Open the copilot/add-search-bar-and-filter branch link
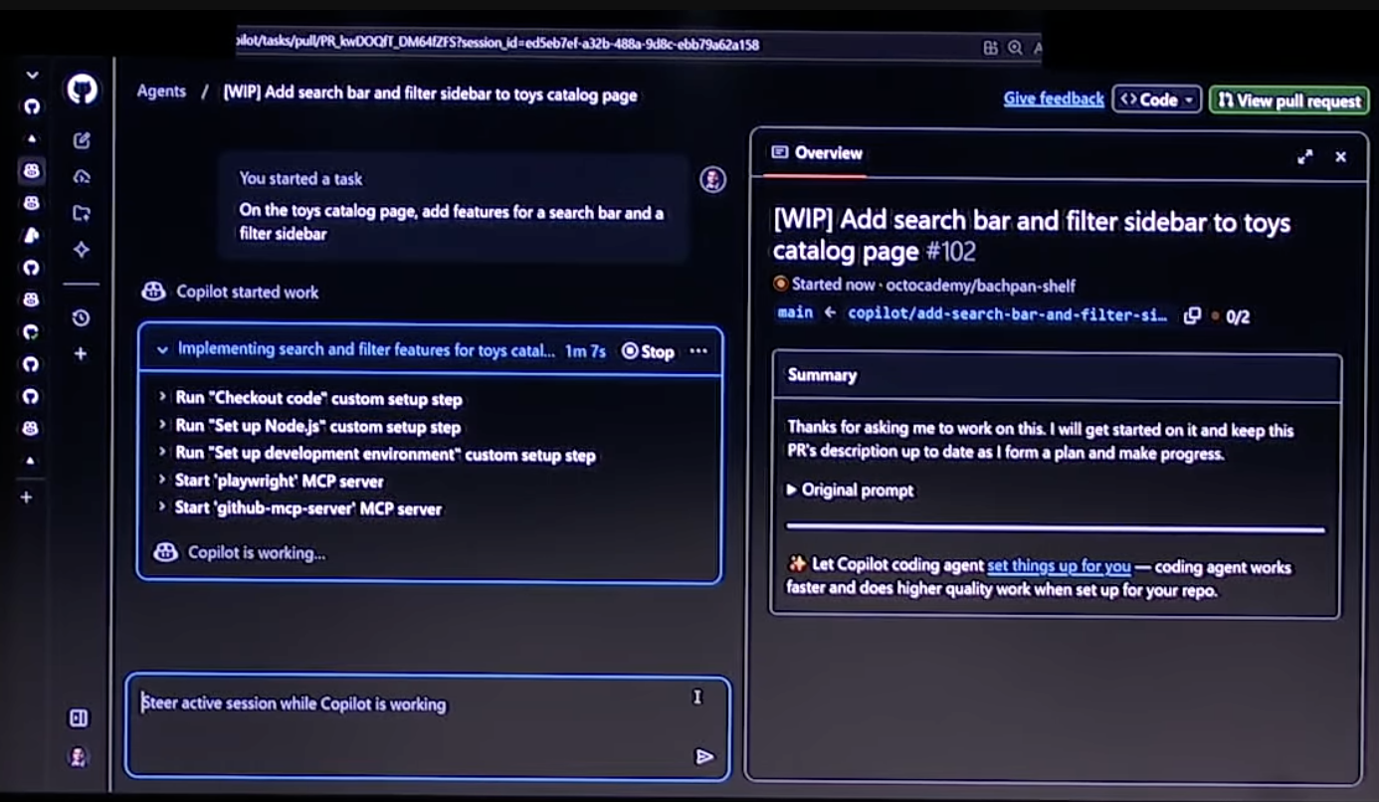Viewport: 1379px width, 802px height. (x=1007, y=314)
